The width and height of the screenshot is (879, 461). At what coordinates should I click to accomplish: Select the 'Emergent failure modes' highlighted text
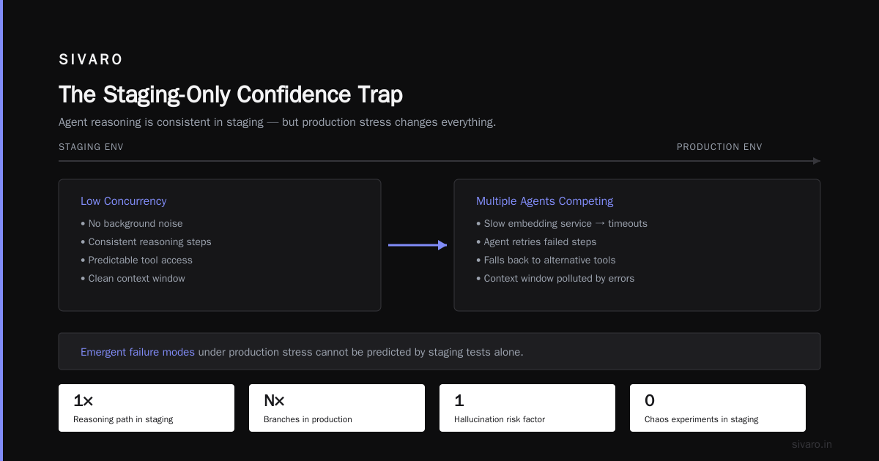click(x=138, y=352)
